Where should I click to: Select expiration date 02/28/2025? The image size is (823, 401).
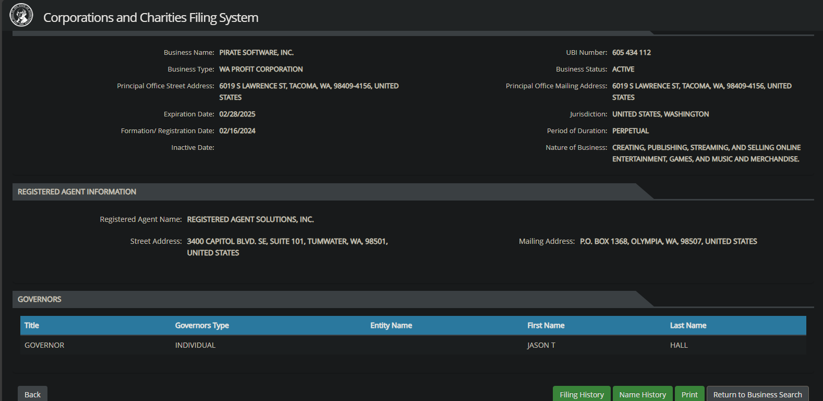[x=237, y=114]
